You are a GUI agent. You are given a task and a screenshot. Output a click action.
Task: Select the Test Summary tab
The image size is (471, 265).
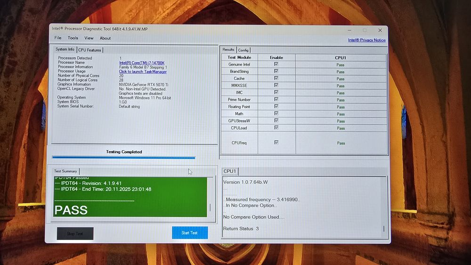pos(65,171)
